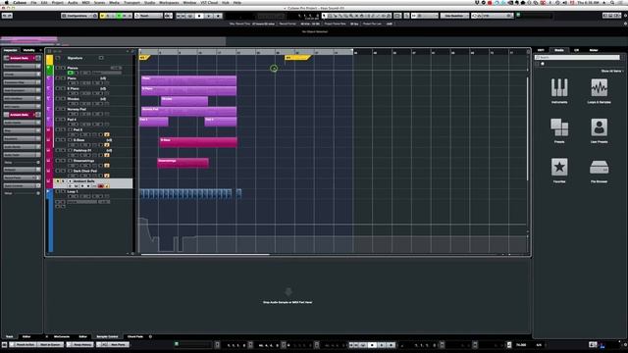This screenshot has height=353, width=628.
Task: Mute the Loop 1 track
Action: pyautogui.click(x=57, y=191)
